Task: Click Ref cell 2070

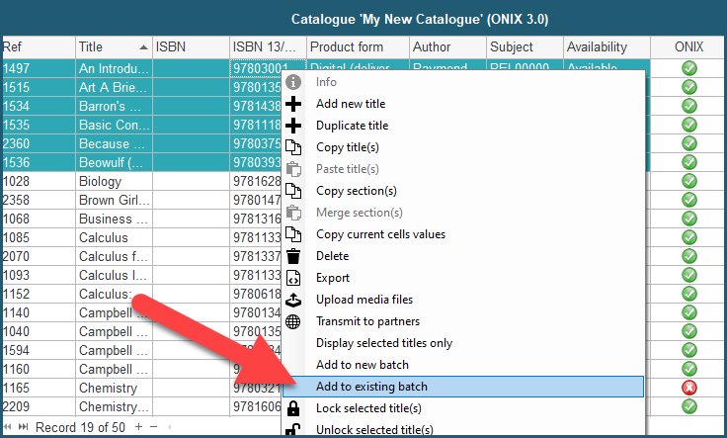Action: click(38, 257)
